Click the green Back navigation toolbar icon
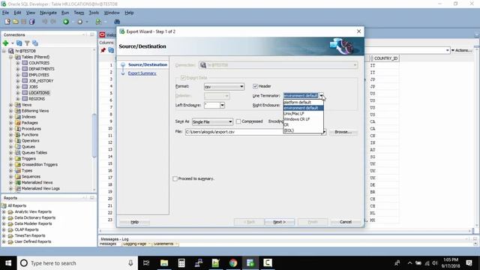The image size is (480, 270). (66, 22)
